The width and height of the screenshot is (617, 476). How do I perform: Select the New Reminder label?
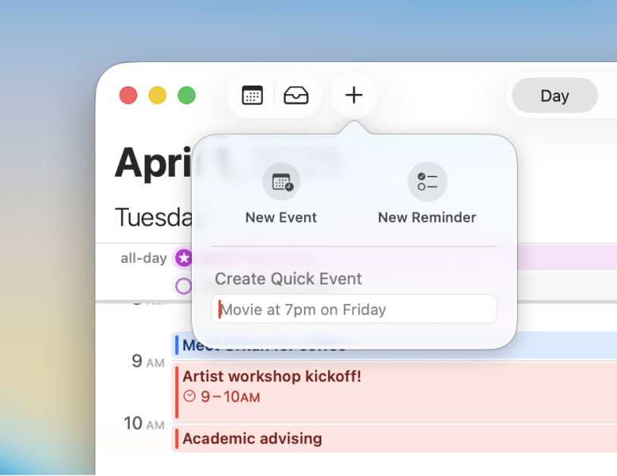click(x=427, y=218)
